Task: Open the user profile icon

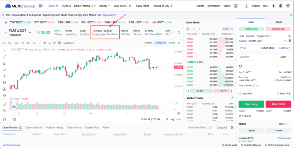Action: (x=235, y=6)
